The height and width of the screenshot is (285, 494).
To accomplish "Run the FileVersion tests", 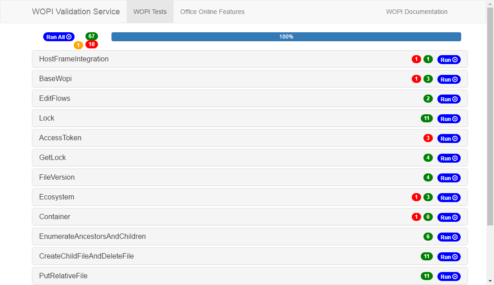I will pyautogui.click(x=449, y=178).
